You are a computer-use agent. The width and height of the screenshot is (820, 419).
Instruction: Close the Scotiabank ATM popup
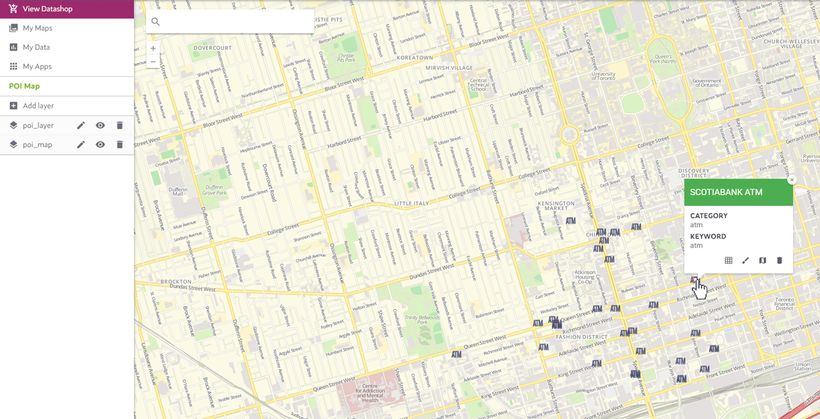[792, 180]
